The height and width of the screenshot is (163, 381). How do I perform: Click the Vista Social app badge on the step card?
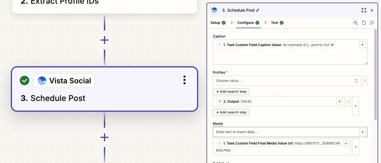(64, 81)
